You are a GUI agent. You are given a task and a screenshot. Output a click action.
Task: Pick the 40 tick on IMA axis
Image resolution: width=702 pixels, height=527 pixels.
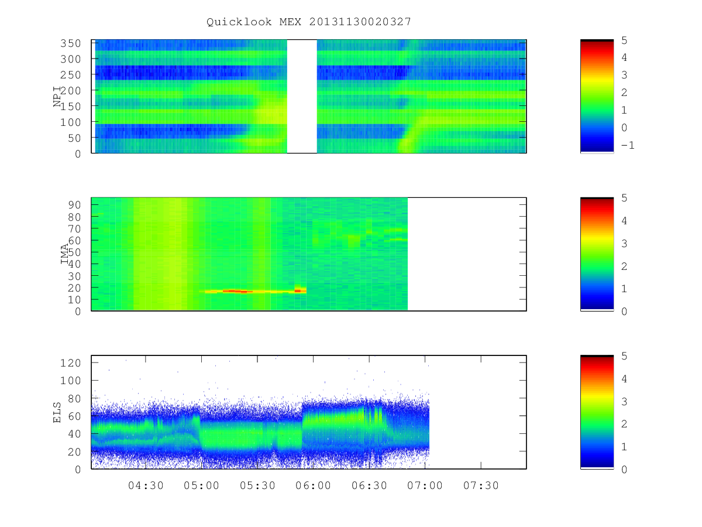pyautogui.click(x=74, y=264)
